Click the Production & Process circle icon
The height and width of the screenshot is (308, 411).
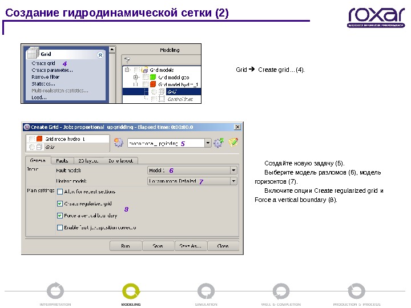[356, 291]
